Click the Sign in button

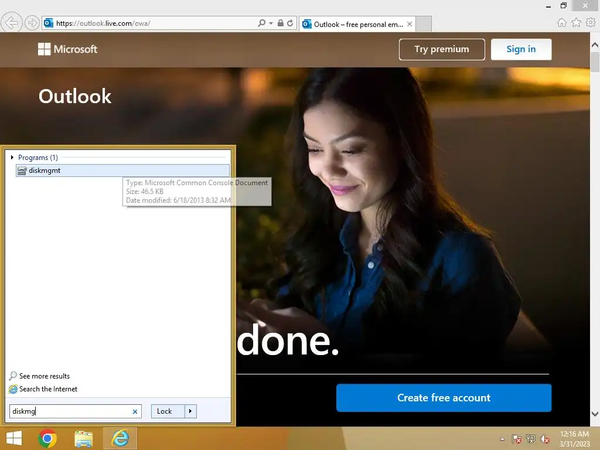point(521,49)
